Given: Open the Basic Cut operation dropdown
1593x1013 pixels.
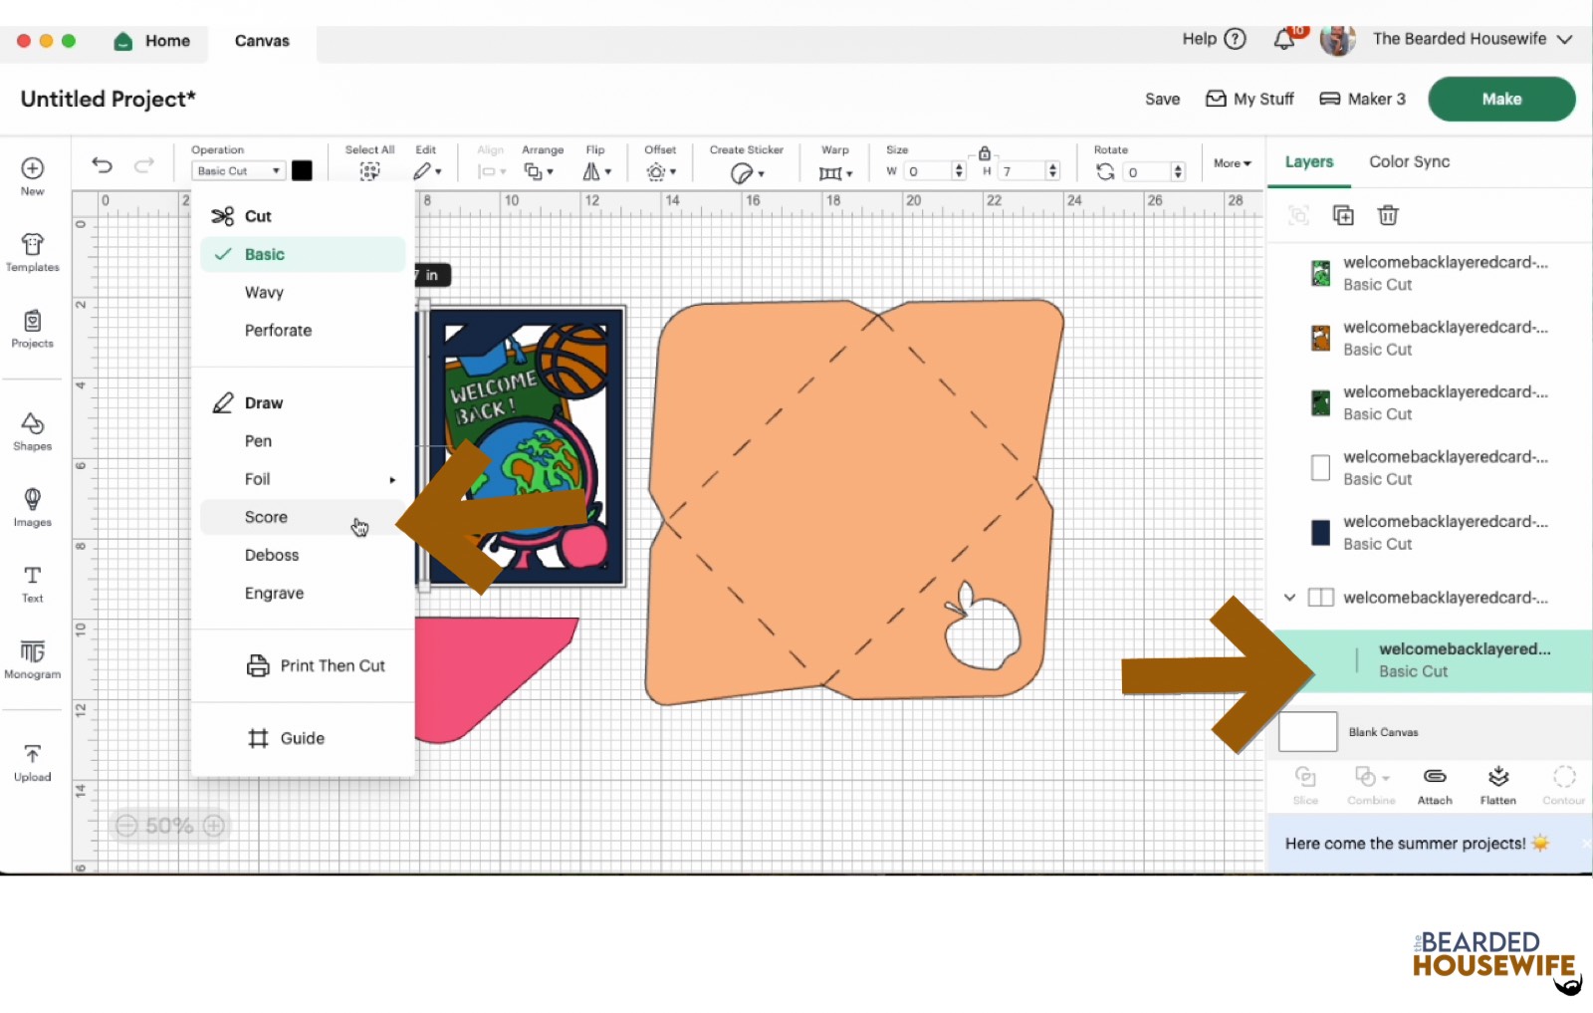Looking at the screenshot, I should pos(238,171).
